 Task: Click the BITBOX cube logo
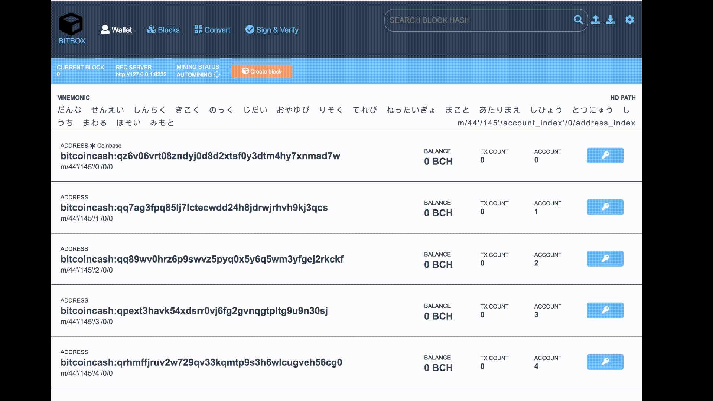pyautogui.click(x=71, y=25)
